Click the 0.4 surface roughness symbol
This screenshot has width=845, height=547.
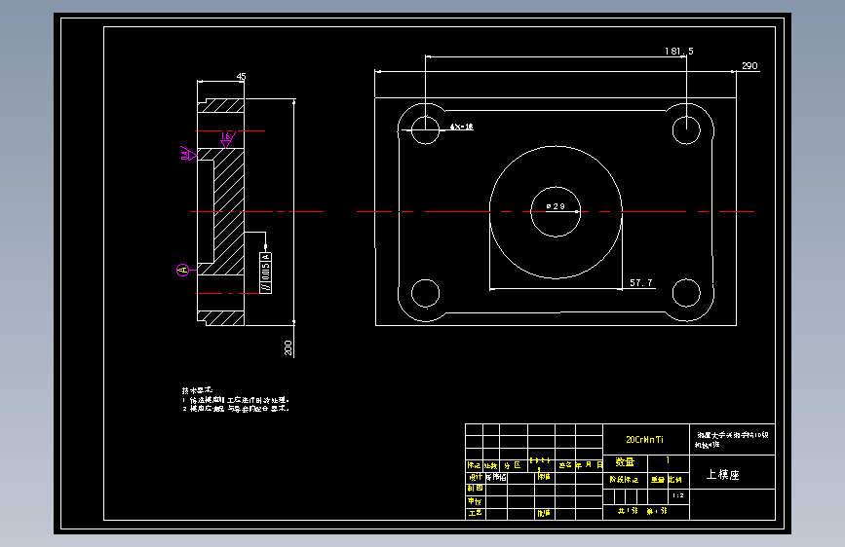(187, 154)
